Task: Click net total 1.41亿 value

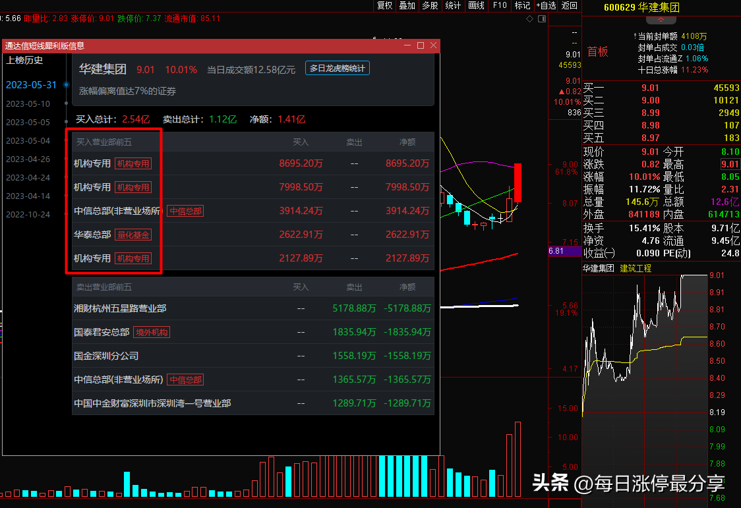Action: point(291,119)
